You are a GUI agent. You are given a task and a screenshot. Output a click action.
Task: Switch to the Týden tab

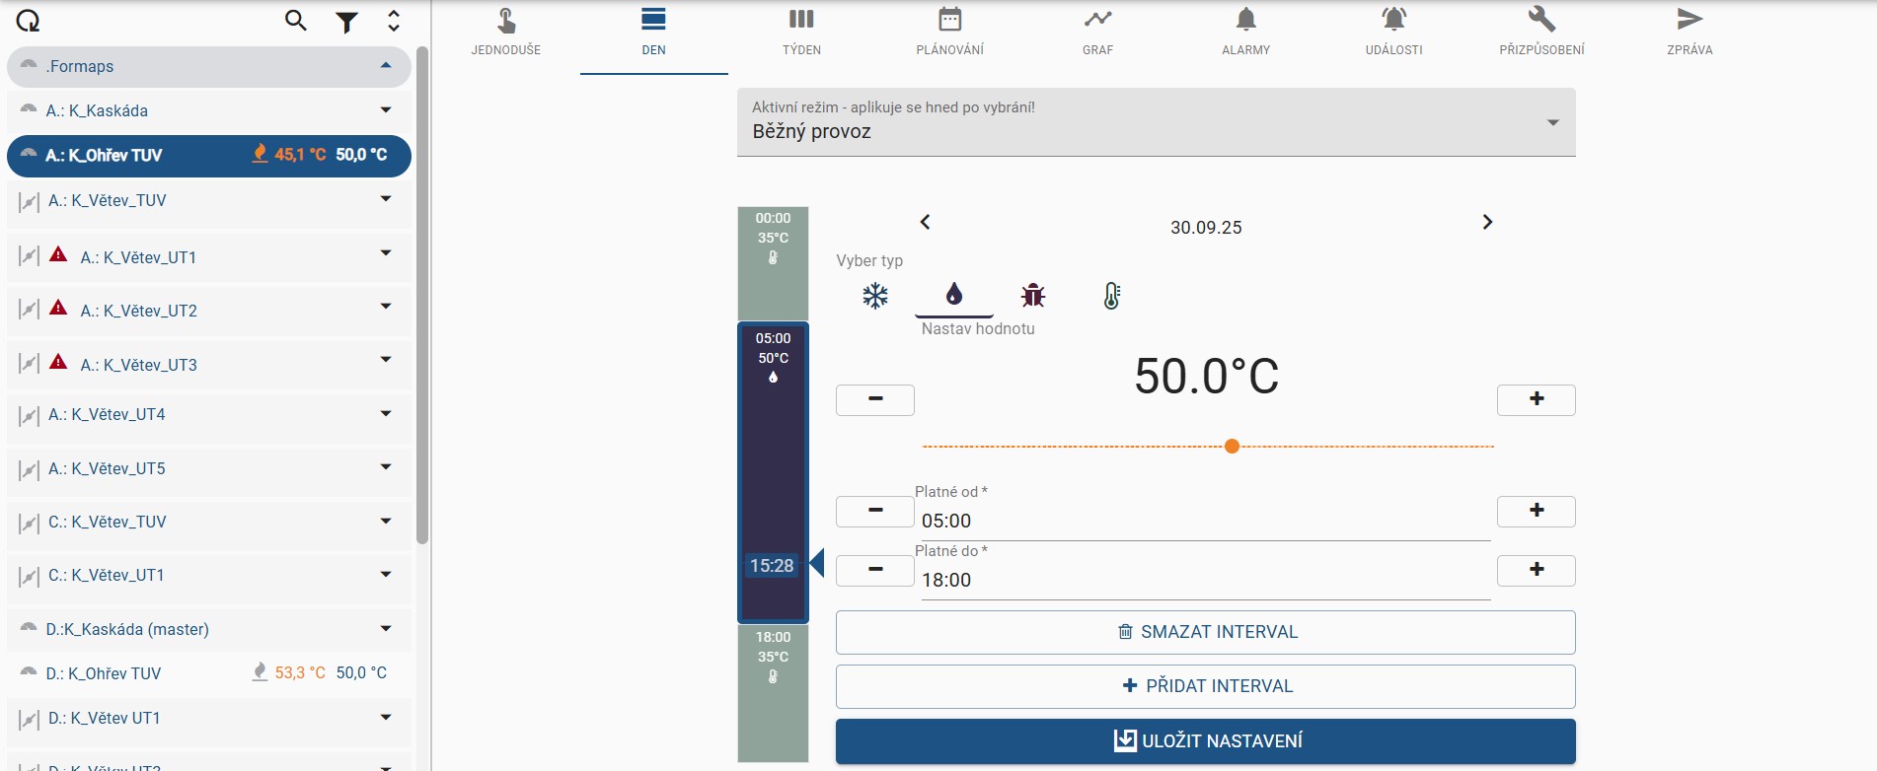tap(801, 32)
